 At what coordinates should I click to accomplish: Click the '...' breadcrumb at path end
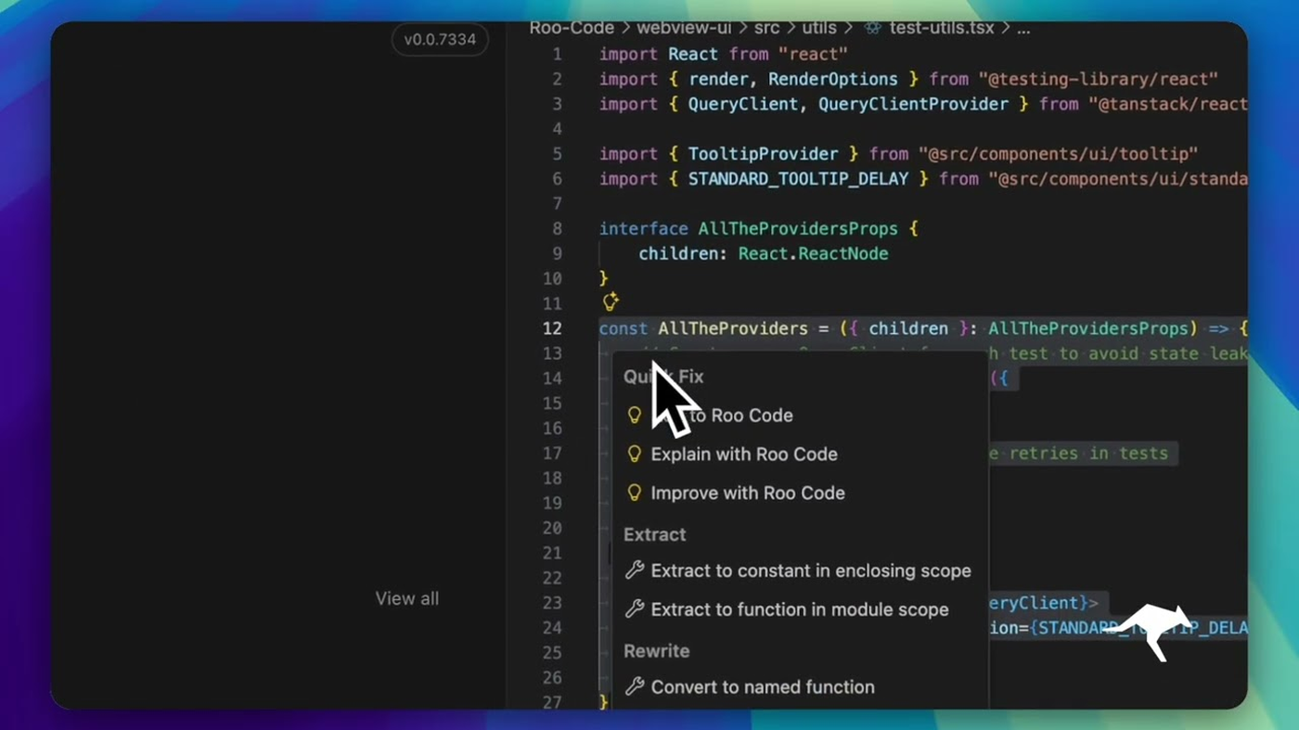click(x=1023, y=29)
